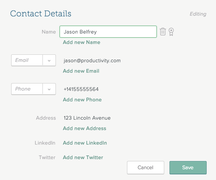The width and height of the screenshot is (216, 180).
Task: Add a new Address entry
Action: click(x=85, y=128)
